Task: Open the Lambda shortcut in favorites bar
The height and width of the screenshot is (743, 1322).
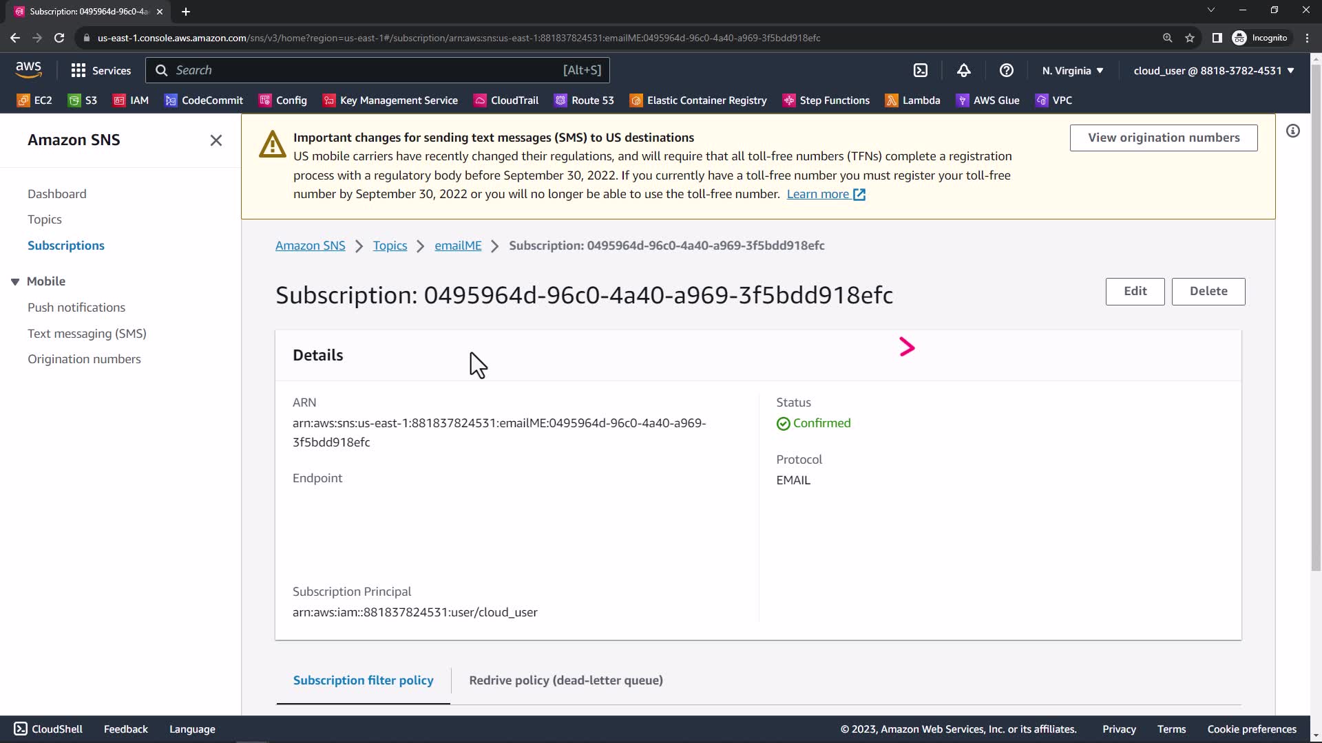Action: pyautogui.click(x=912, y=100)
